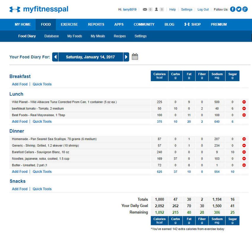Open Quick Tools for Snacks
The height and width of the screenshot is (236, 252).
click(x=42, y=189)
